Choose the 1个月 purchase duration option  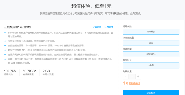pos(151,65)
